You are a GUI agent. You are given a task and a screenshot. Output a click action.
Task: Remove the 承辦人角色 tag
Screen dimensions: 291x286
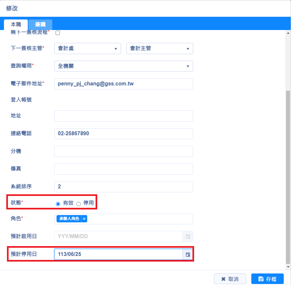point(84,219)
